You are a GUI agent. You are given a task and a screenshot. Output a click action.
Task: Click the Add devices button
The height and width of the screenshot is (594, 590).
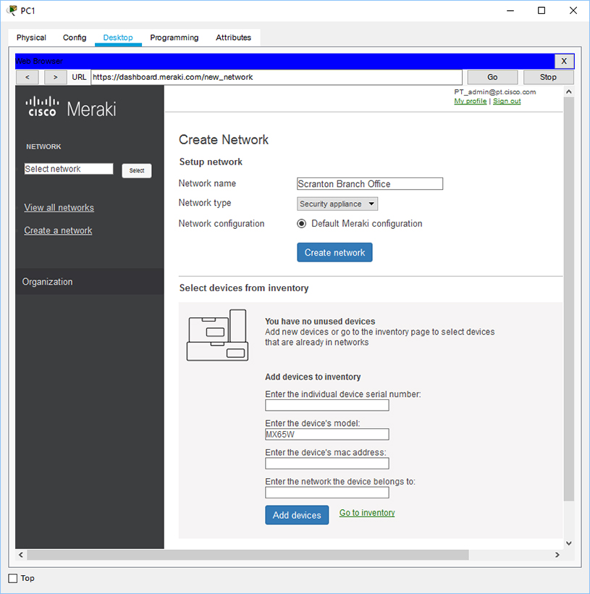pyautogui.click(x=297, y=515)
